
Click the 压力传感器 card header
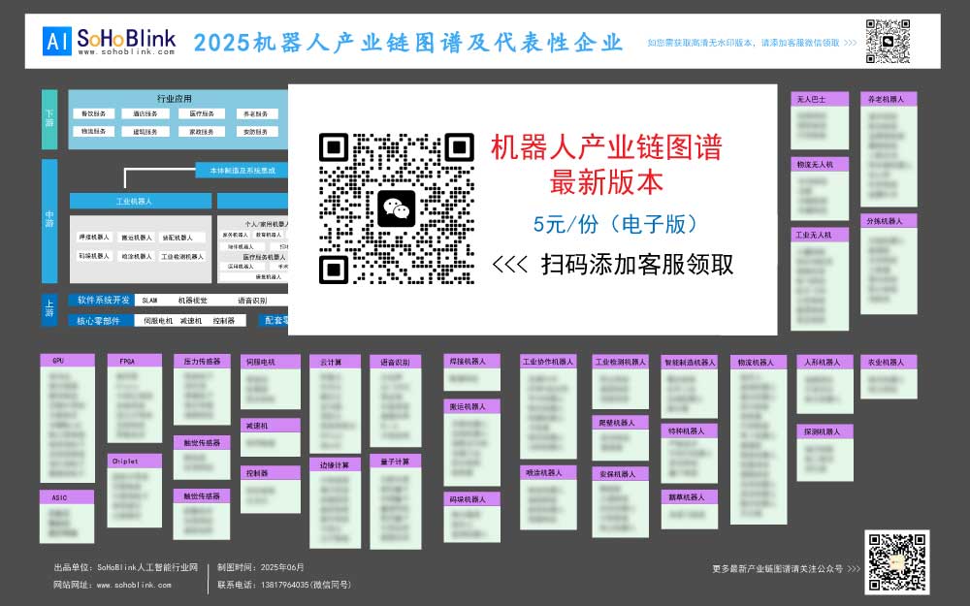pos(203,361)
